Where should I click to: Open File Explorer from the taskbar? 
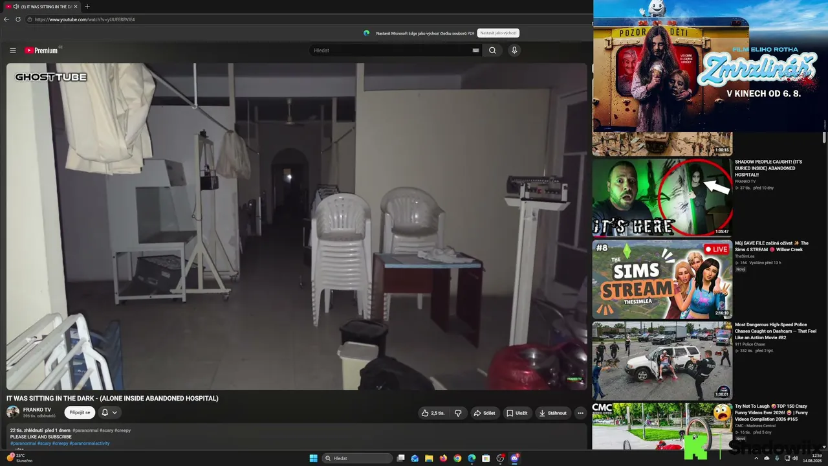[x=429, y=458]
